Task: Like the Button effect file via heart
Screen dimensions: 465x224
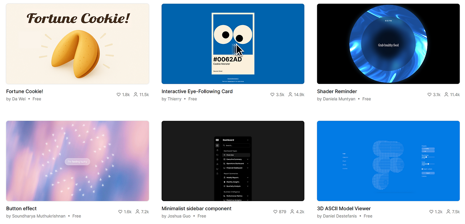Action: click(120, 212)
